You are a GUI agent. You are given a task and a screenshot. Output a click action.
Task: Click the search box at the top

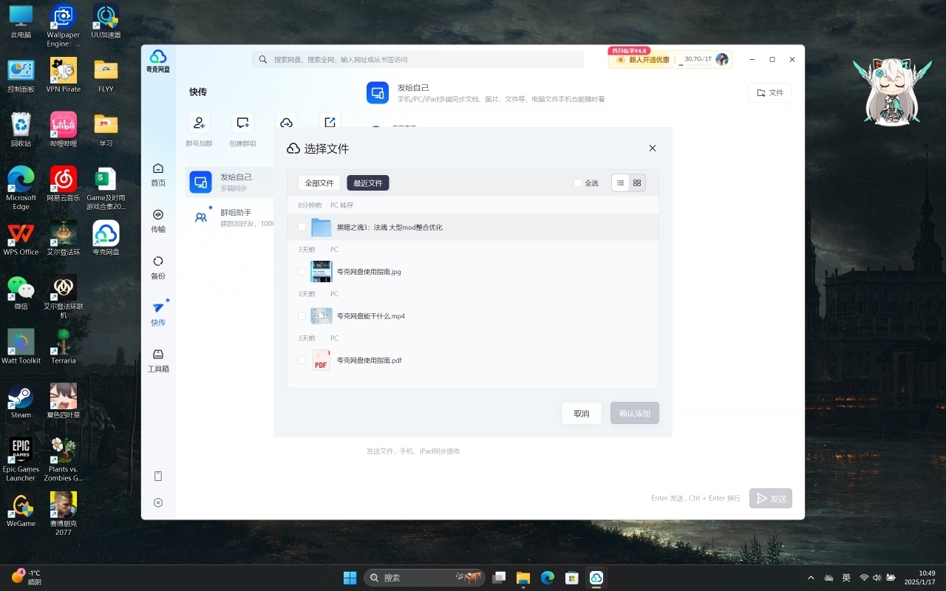(418, 59)
